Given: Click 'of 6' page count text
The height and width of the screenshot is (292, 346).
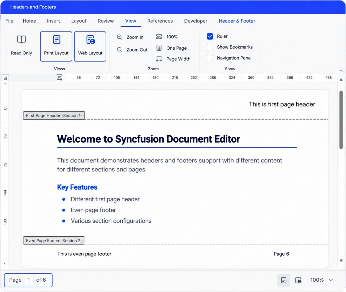Looking at the screenshot, I should [x=41, y=280].
